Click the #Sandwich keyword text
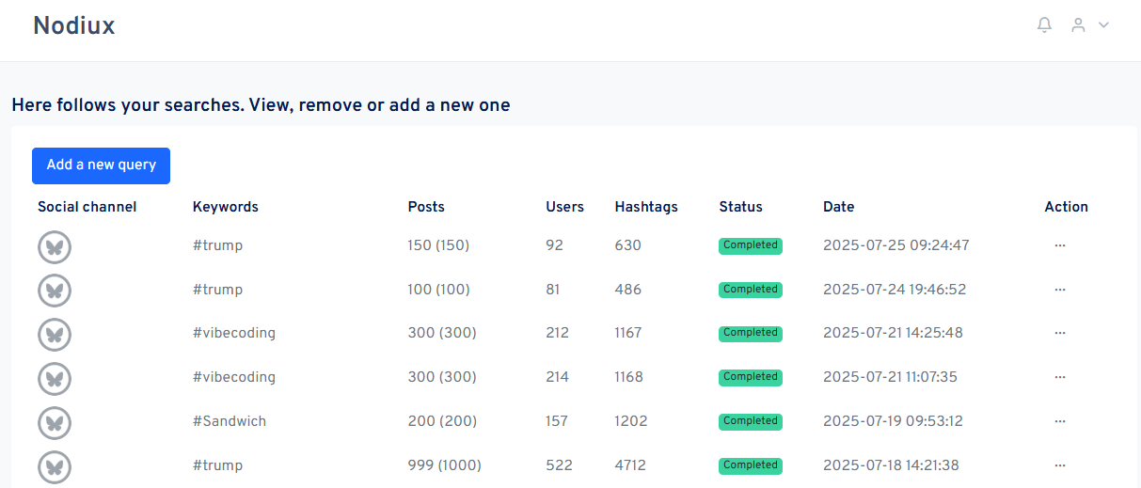Screen dimensions: 1141x488 click(230, 421)
